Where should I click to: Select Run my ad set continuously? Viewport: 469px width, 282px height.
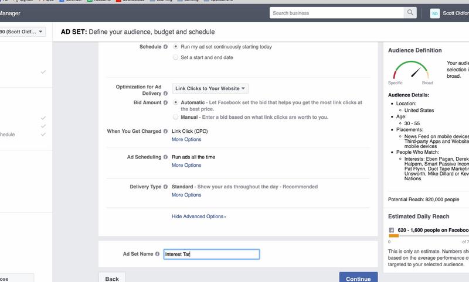175,47
